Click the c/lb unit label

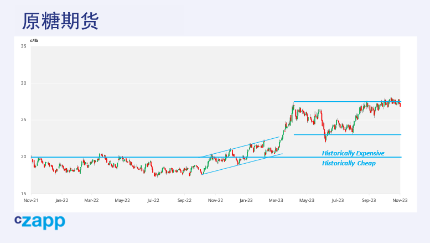pos(34,40)
